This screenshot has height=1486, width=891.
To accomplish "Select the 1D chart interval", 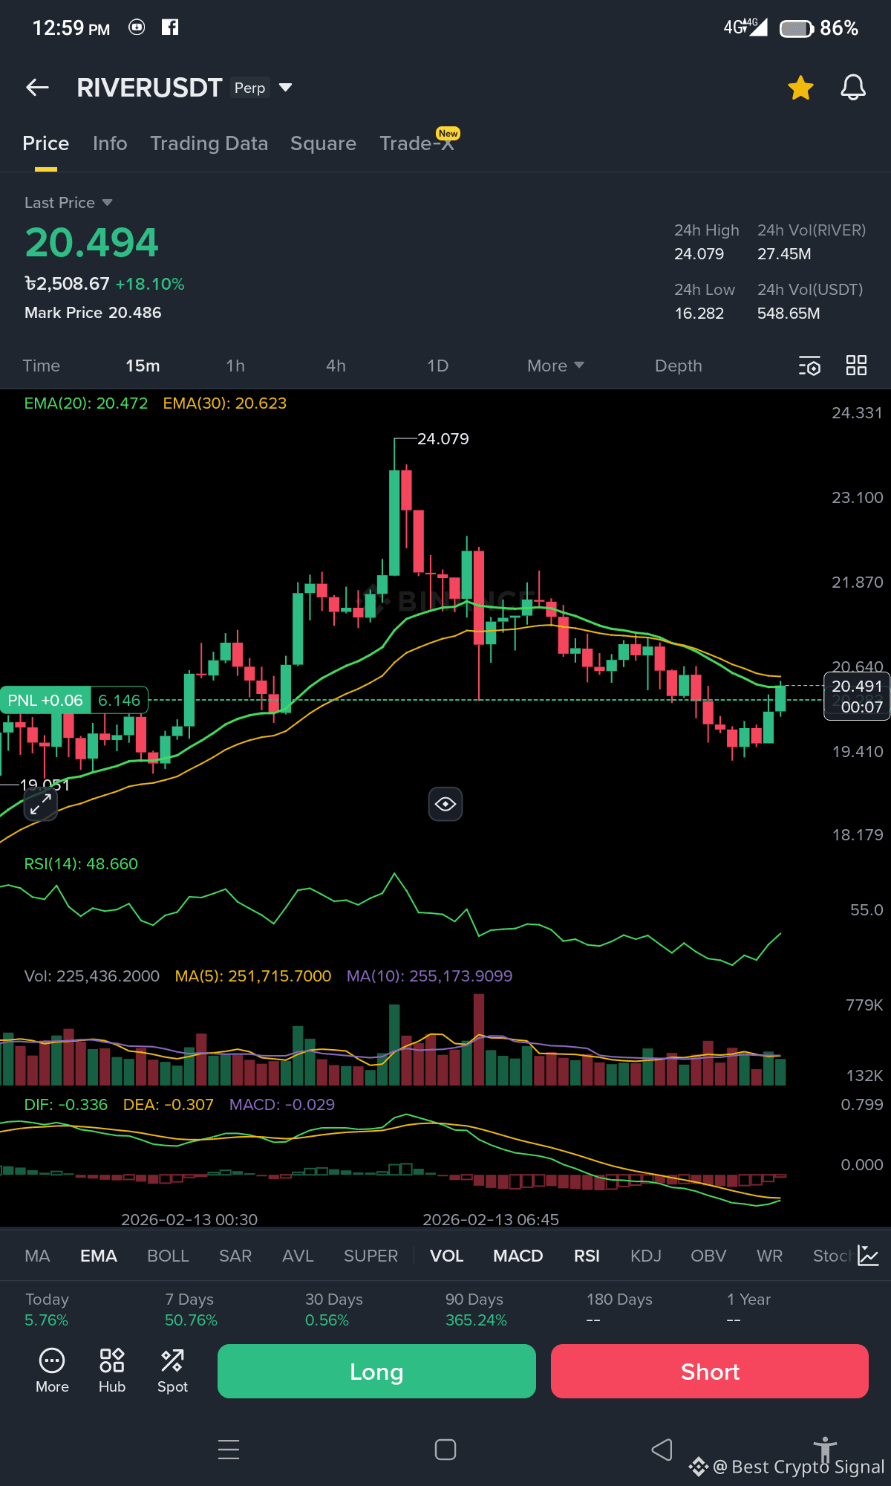I will point(438,366).
